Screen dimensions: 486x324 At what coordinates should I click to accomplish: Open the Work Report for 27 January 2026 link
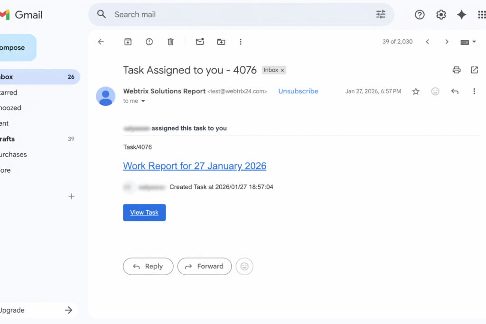195,166
